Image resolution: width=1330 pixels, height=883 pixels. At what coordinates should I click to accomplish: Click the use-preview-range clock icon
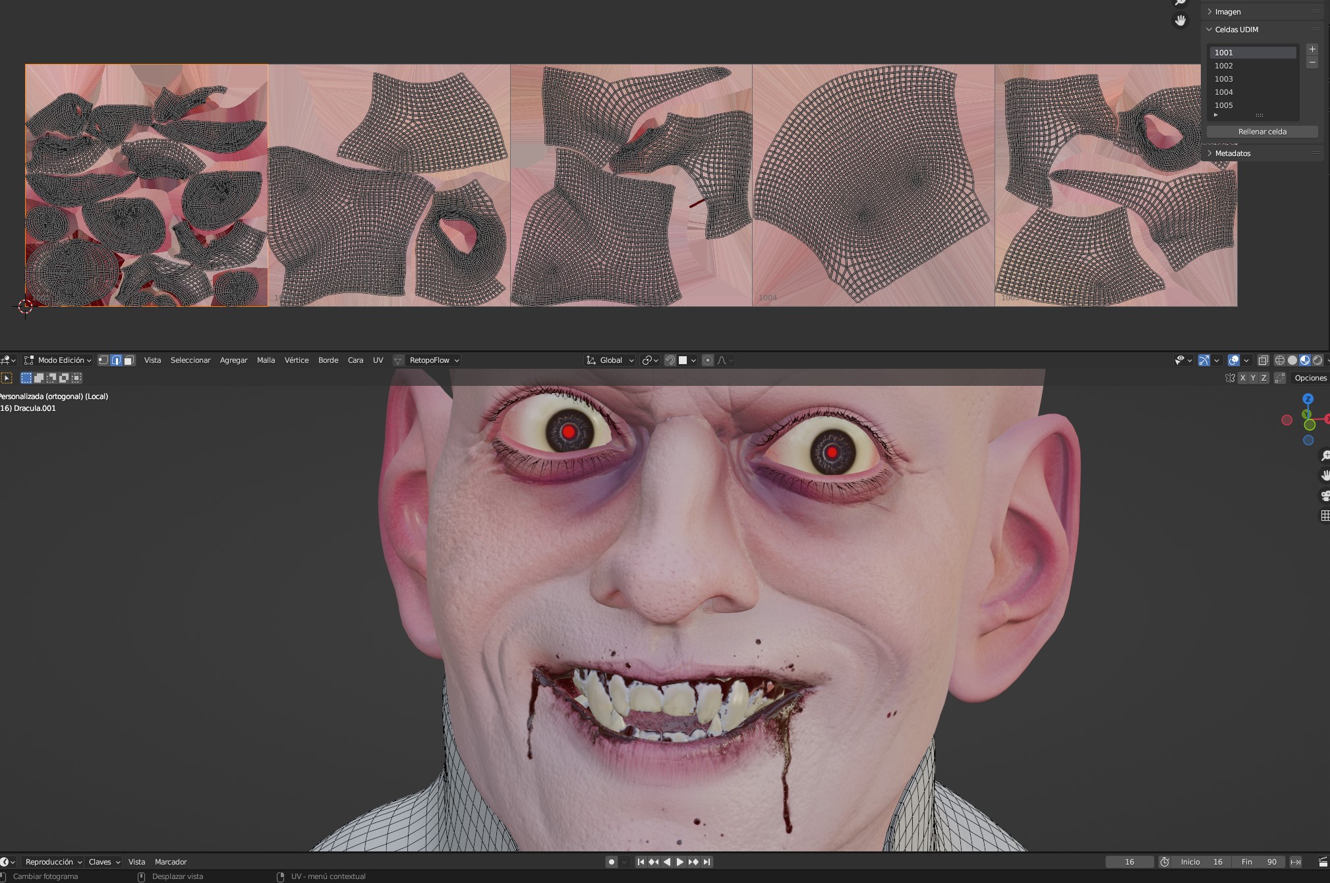point(1165,862)
